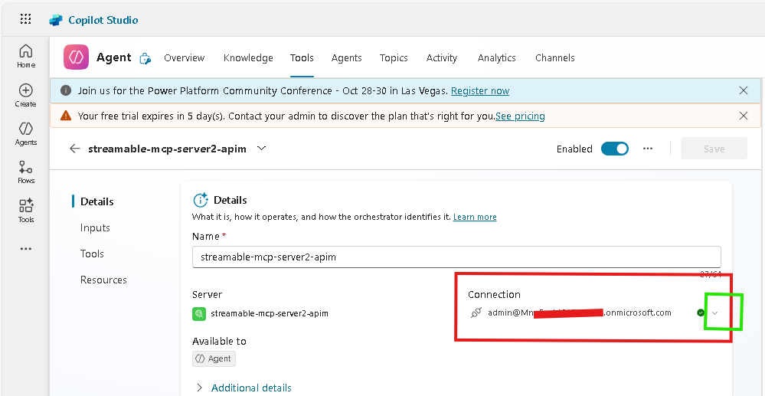Click the server name streamable-mcp-server2-apim text
Screen dimensions: 765x396
pos(270,313)
